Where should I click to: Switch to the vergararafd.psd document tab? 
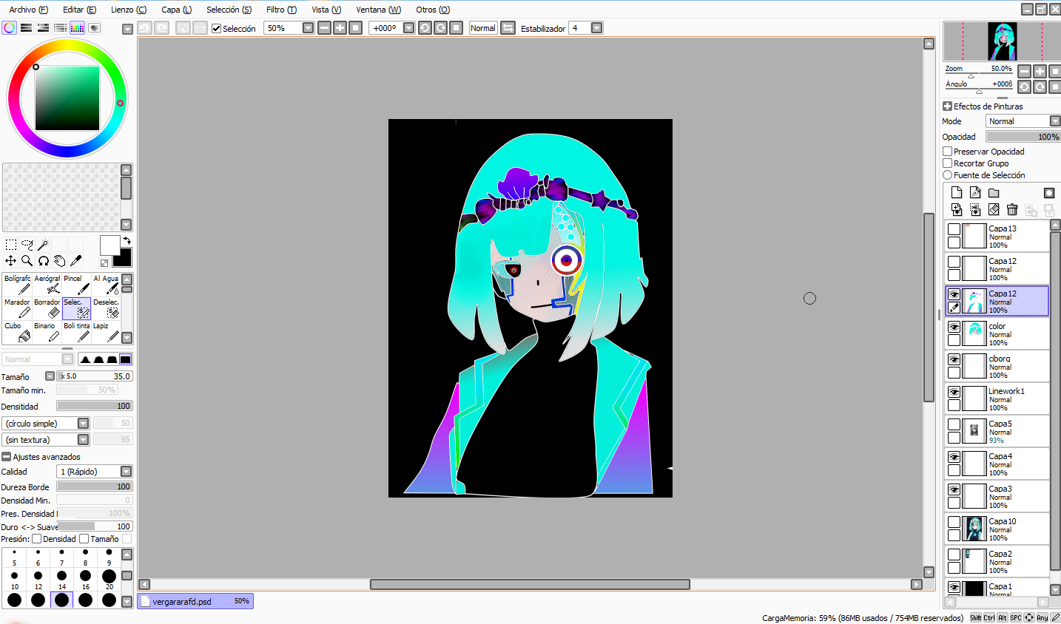[x=195, y=601]
